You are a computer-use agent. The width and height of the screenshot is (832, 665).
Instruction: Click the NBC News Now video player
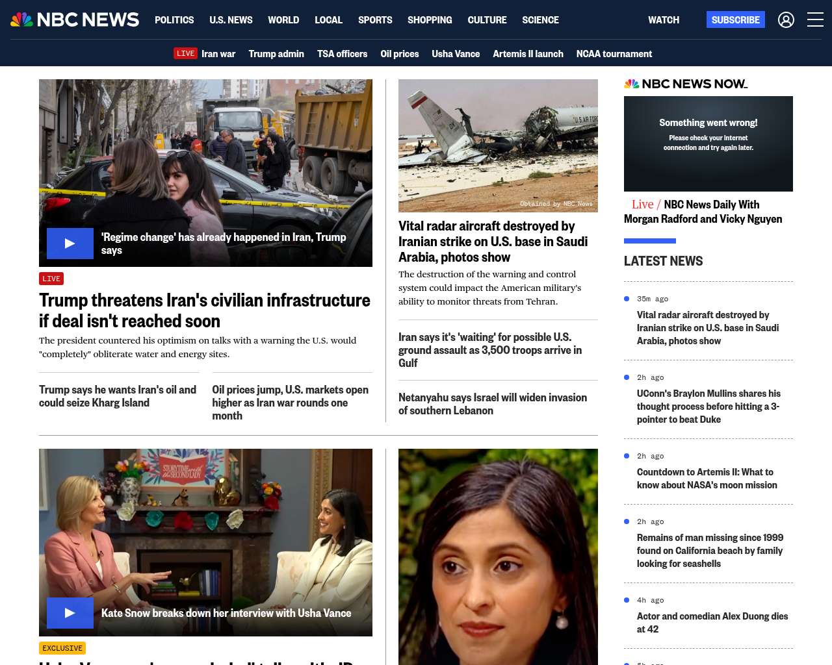pos(708,144)
